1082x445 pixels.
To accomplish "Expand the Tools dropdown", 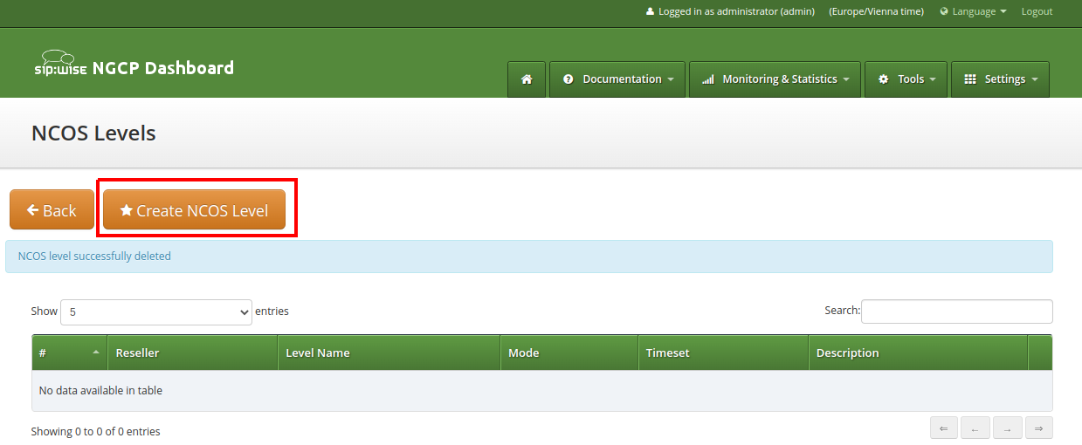I will pos(906,79).
